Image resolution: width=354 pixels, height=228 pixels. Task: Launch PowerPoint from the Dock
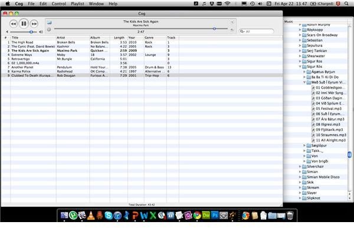click(135, 216)
